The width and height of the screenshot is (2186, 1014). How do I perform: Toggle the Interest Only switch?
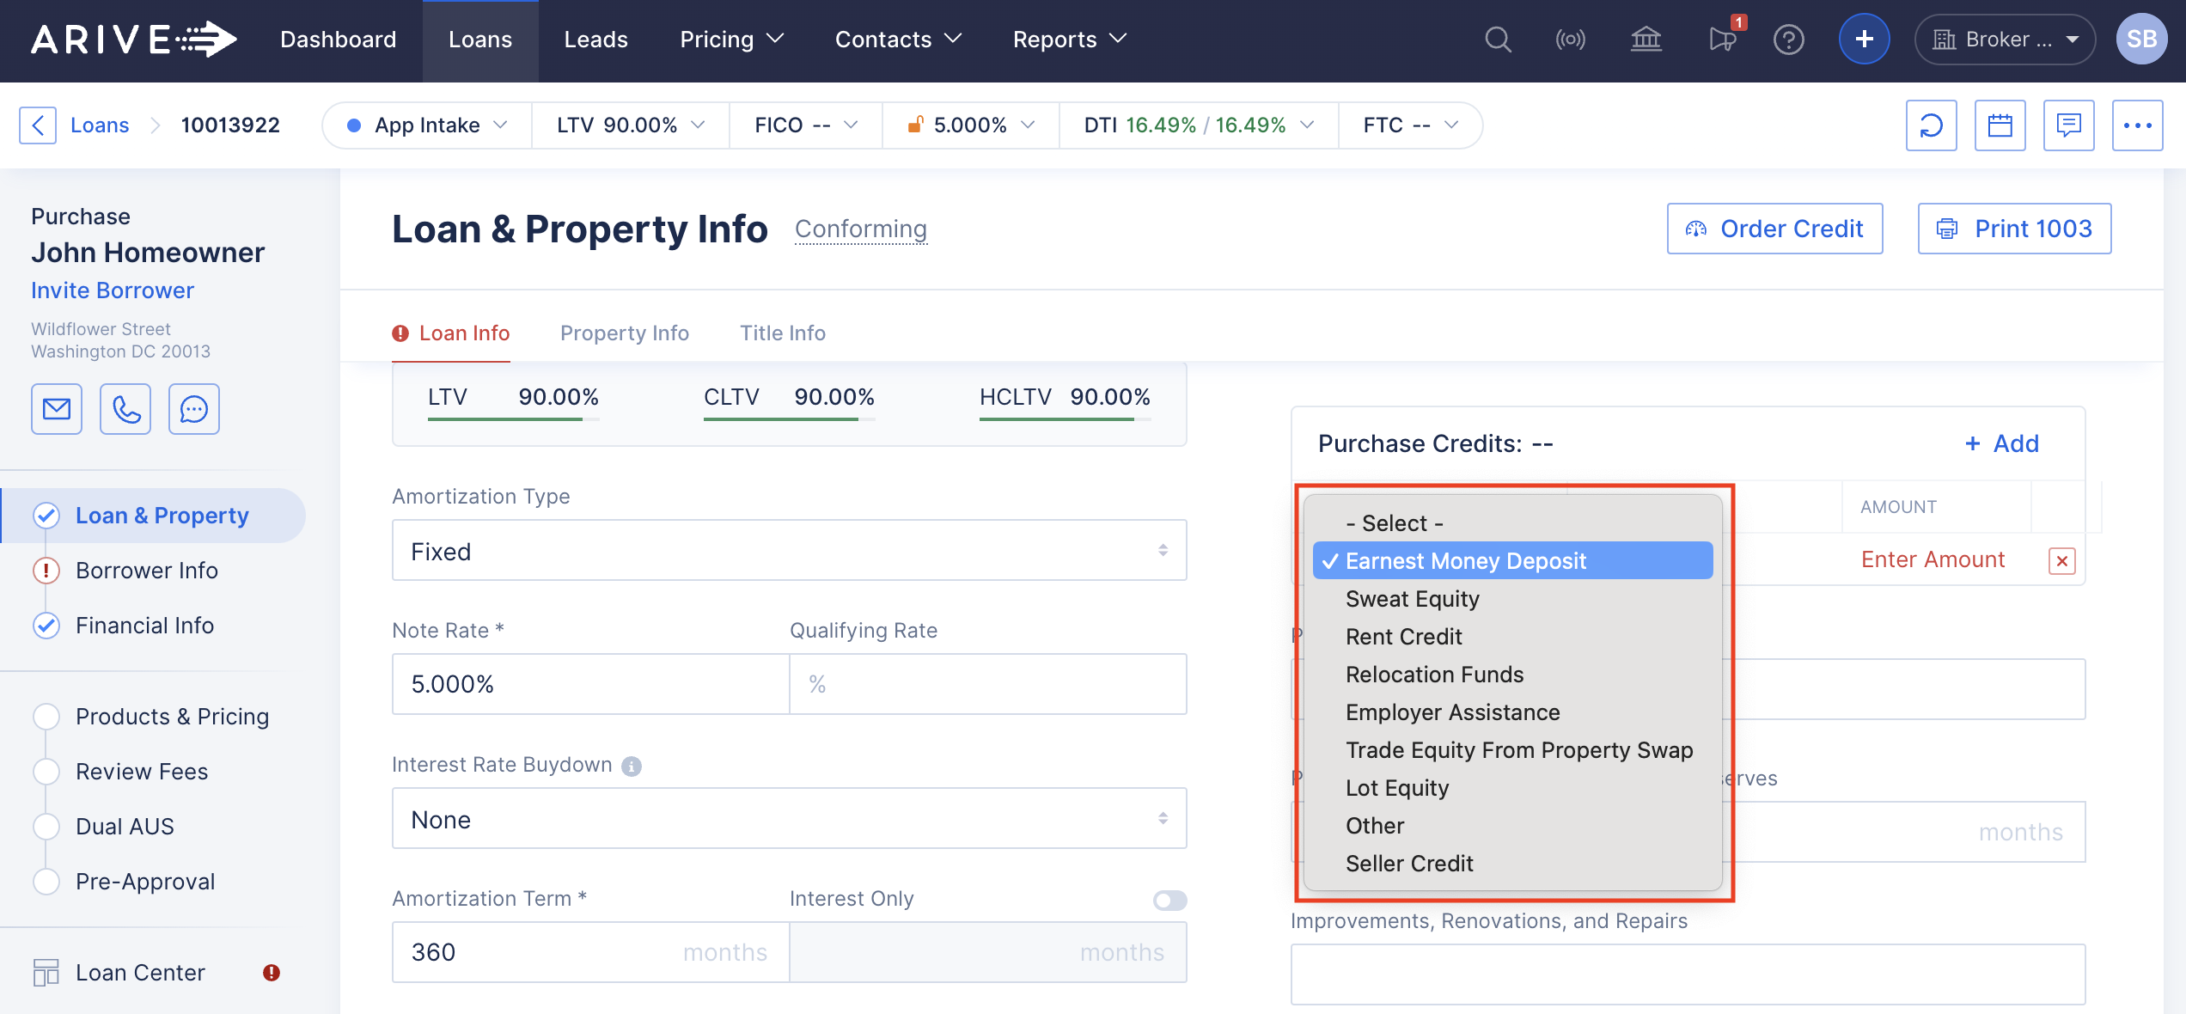point(1169,900)
